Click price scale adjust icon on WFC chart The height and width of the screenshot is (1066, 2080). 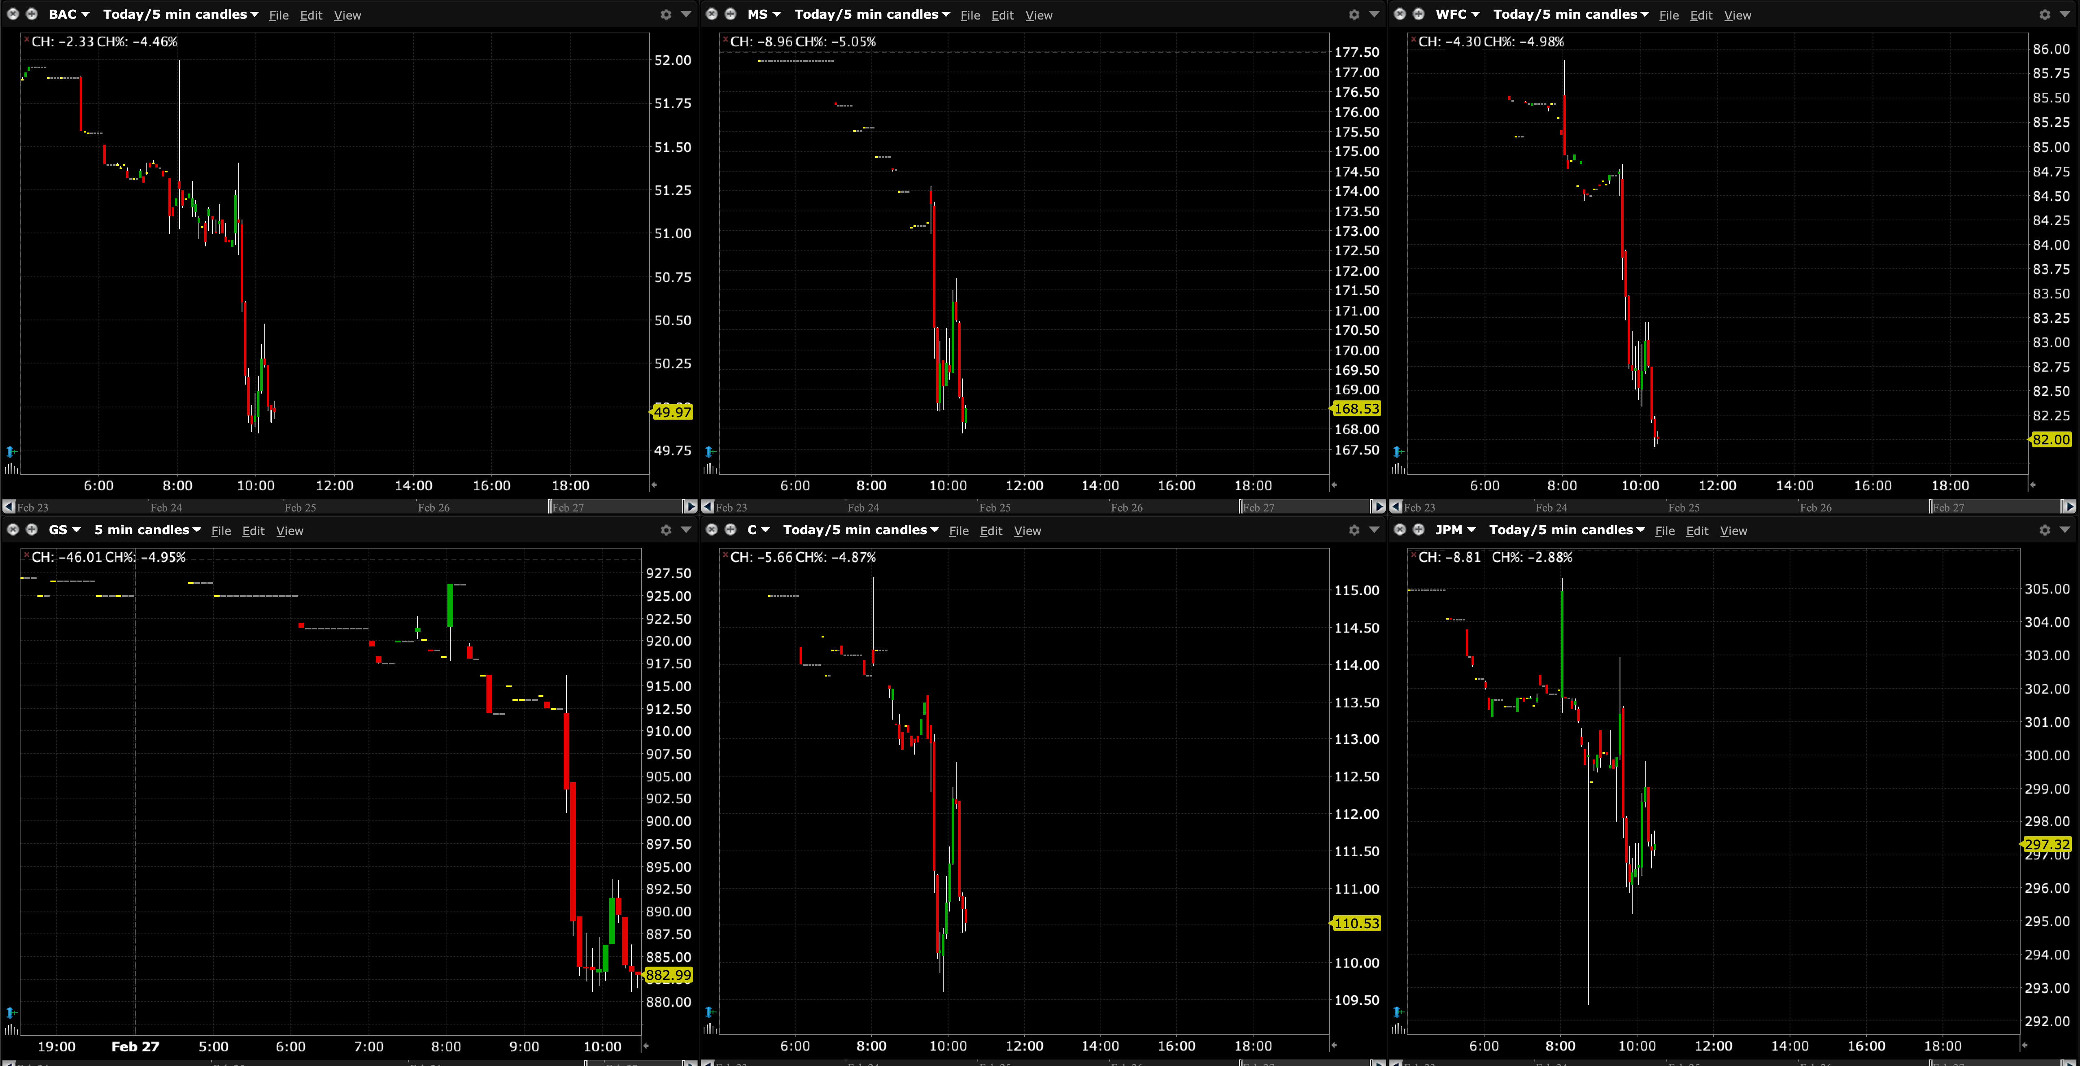click(x=1398, y=452)
